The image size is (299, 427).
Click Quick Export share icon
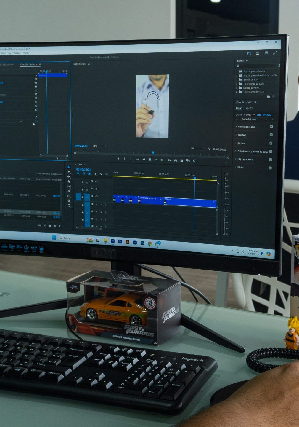click(x=257, y=53)
